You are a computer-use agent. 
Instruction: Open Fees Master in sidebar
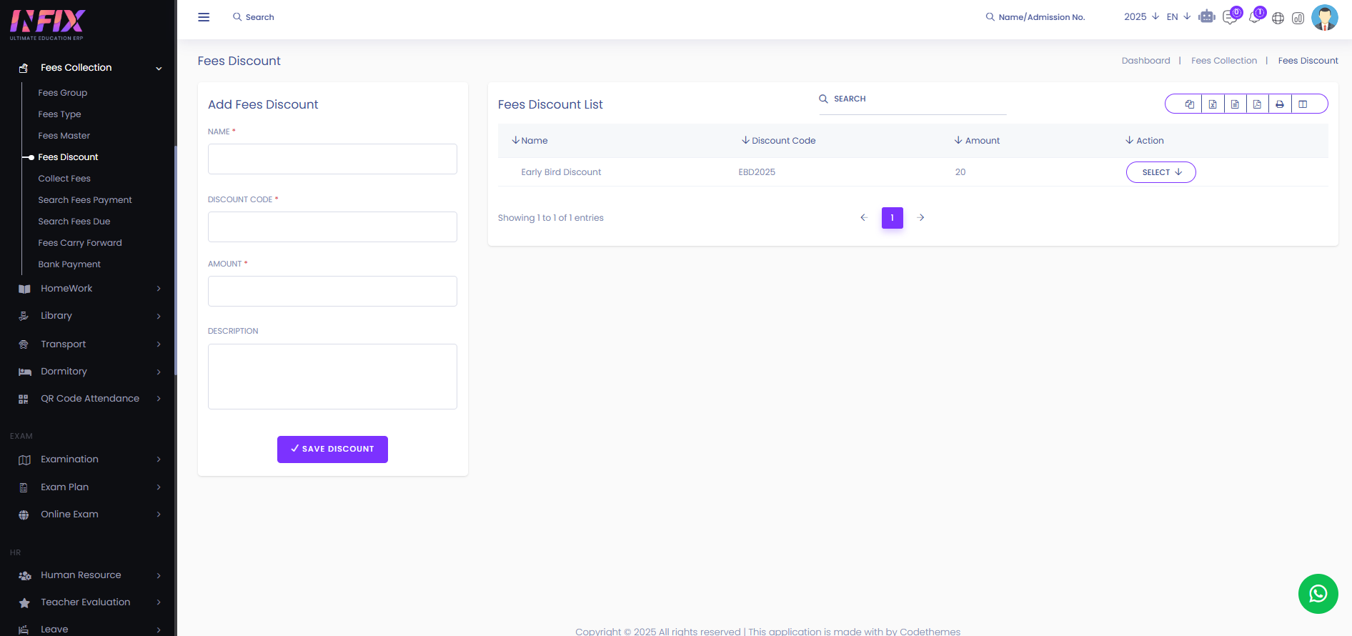64,136
